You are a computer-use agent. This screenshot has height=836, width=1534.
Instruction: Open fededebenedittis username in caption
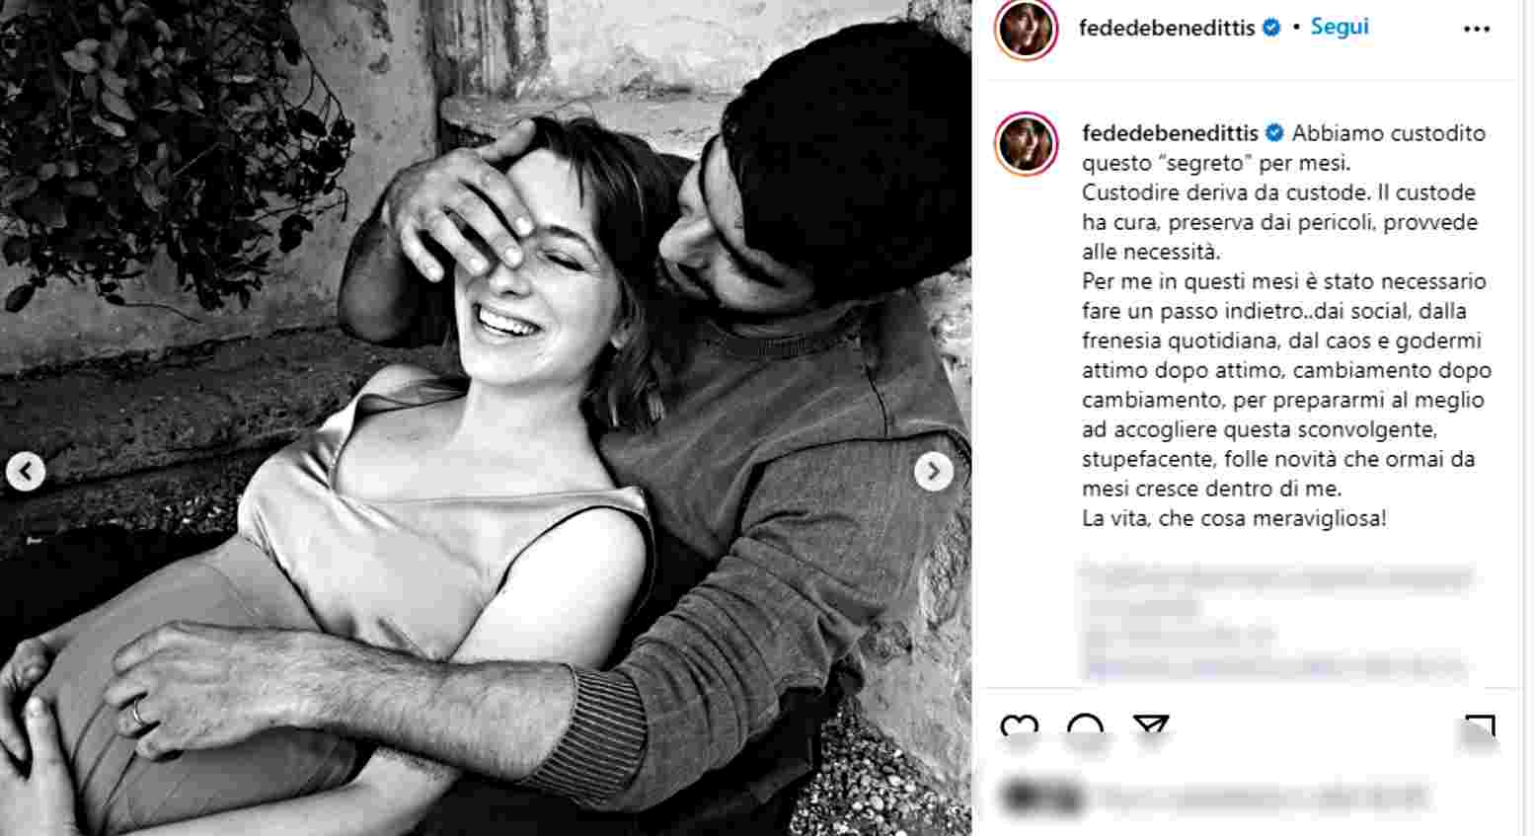(x=1171, y=133)
